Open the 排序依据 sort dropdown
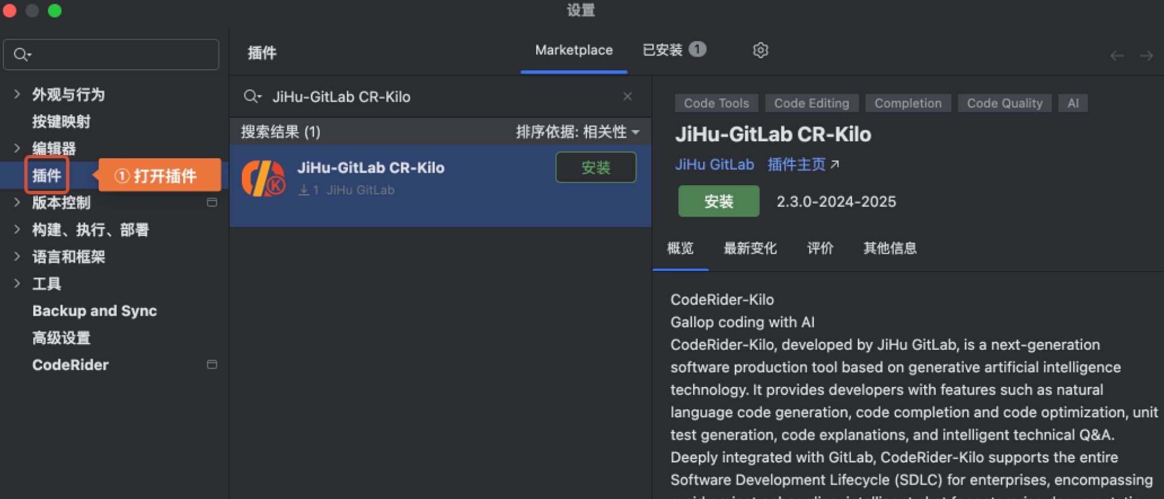1164x499 pixels. tap(577, 132)
